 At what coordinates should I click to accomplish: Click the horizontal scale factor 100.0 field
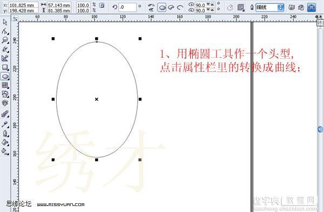(x=83, y=5)
